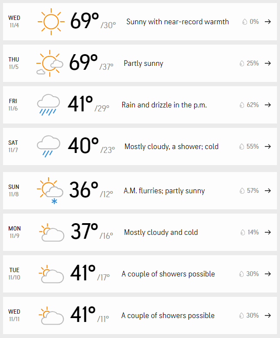The image size is (280, 338).
Task: Click the rain cloud icon for Friday 11/6
Action: (48, 105)
